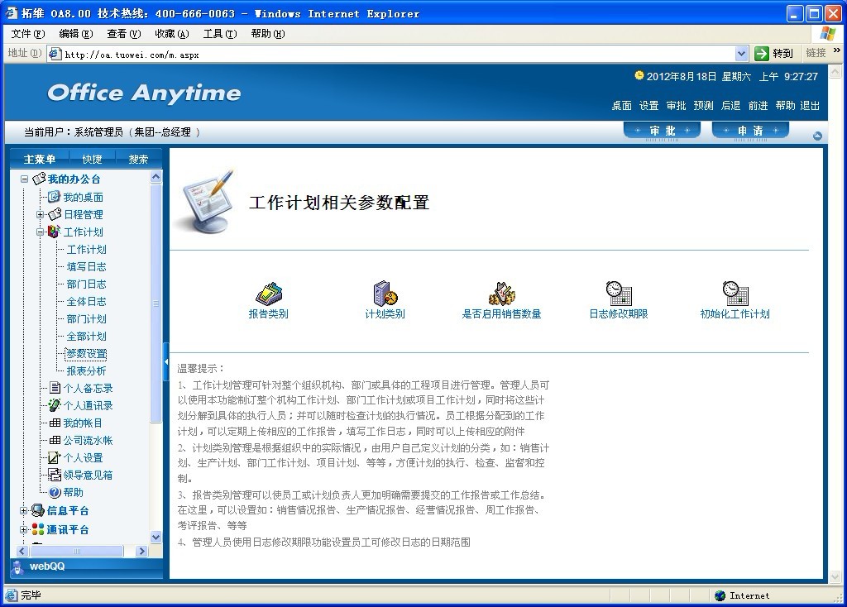The height and width of the screenshot is (607, 847).
Task: Collapse the 我的办公台 tree node
Action: point(25,179)
